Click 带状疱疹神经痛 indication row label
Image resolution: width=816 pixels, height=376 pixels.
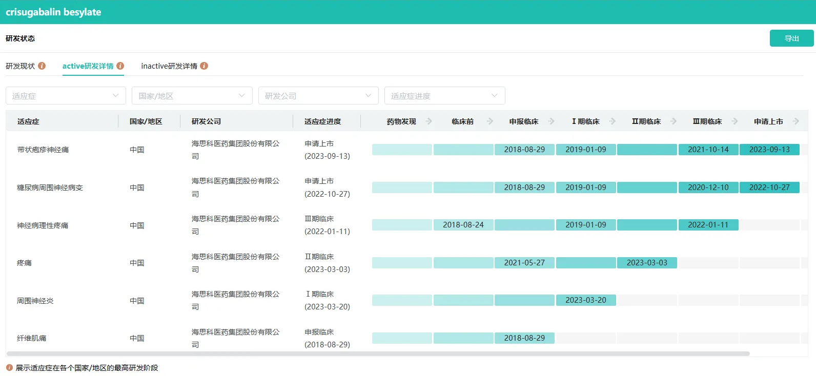tap(43, 150)
